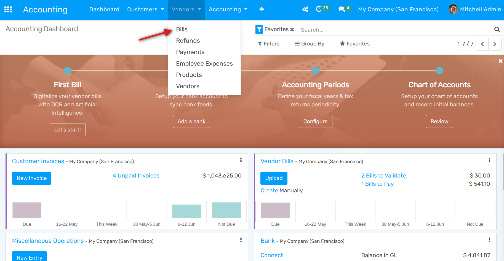Go to next page of records
The image size is (504, 261).
(x=495, y=44)
